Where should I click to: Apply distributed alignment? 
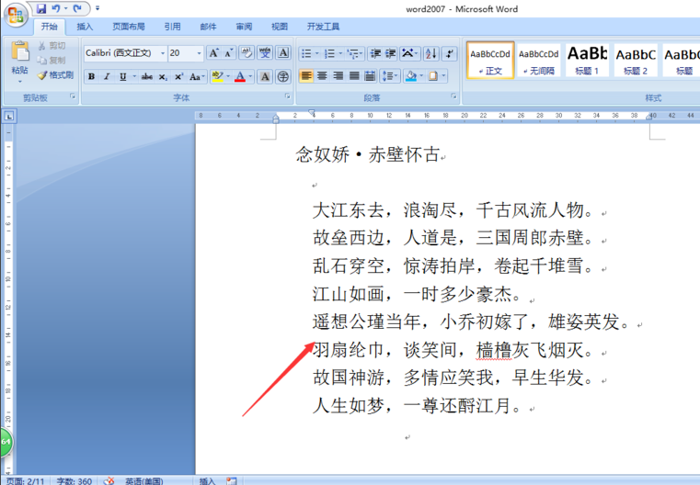tap(370, 76)
